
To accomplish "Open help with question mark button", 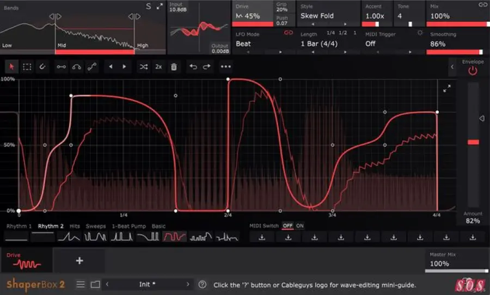I will [x=203, y=284].
